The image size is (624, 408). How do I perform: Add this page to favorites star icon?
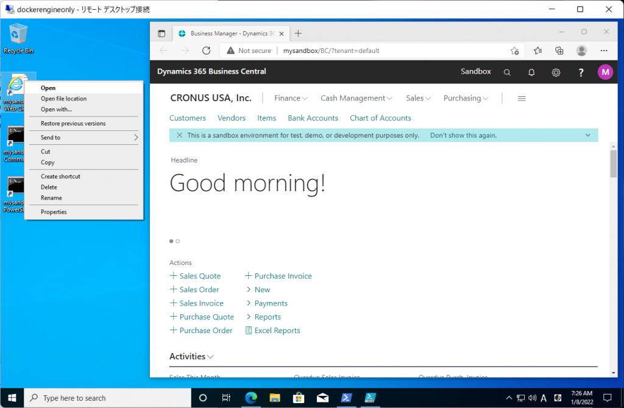514,51
